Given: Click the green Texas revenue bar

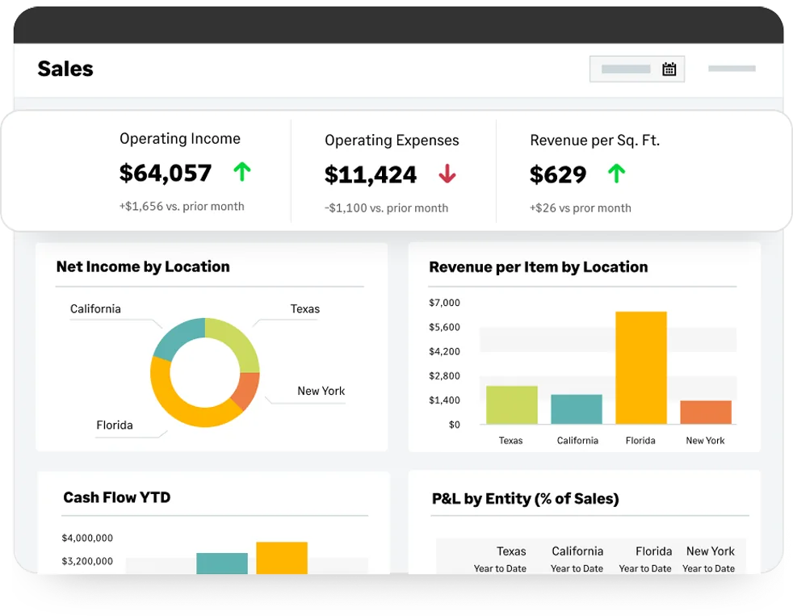Looking at the screenshot, I should 512,405.
